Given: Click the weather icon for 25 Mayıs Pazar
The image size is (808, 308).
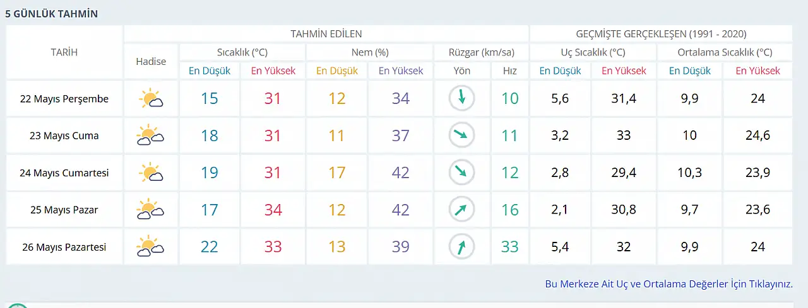Looking at the screenshot, I should point(151,209).
